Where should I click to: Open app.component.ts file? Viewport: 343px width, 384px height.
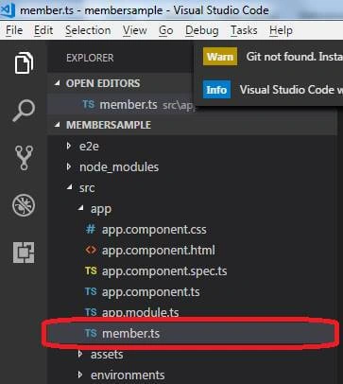pos(151,292)
